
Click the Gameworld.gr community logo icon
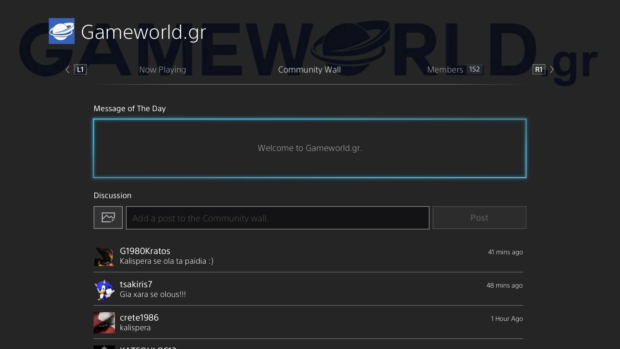[61, 31]
